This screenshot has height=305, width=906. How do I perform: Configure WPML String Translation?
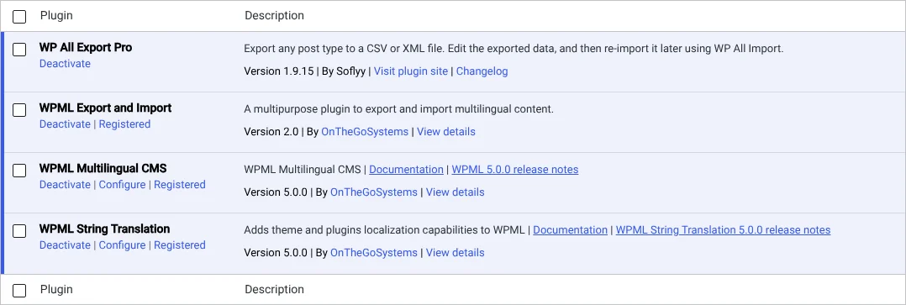coord(122,245)
